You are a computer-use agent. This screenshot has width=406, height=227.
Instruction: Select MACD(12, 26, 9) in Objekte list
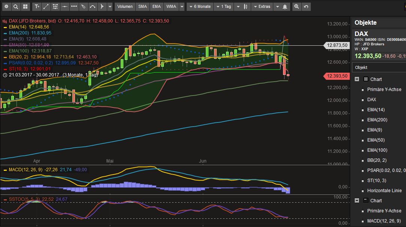tap(384, 221)
